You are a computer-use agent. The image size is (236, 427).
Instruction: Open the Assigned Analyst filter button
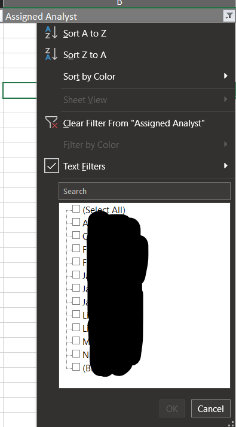[x=229, y=16]
